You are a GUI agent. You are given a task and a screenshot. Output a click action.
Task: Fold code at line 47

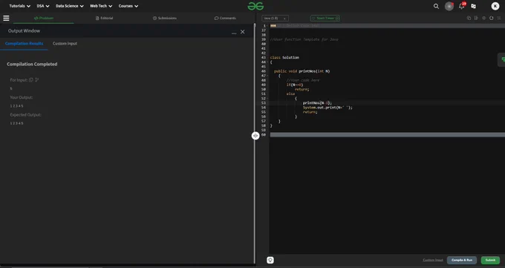[x=267, y=76]
